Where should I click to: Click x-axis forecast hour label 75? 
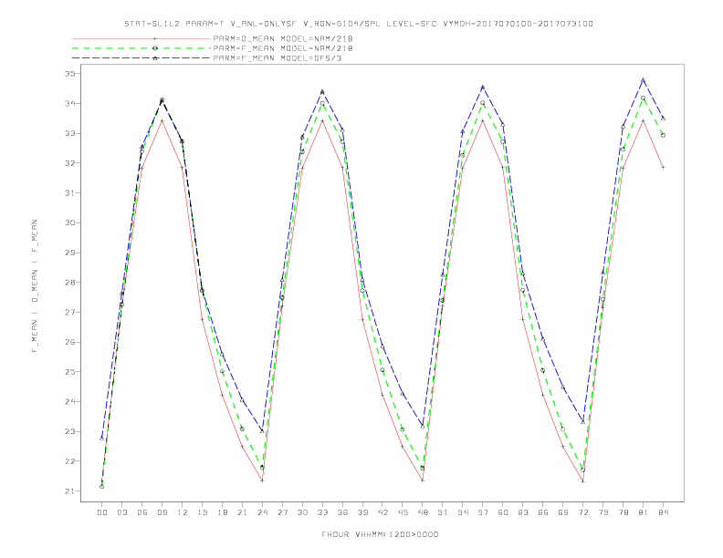click(603, 512)
